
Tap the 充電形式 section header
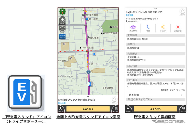tap(155, 54)
